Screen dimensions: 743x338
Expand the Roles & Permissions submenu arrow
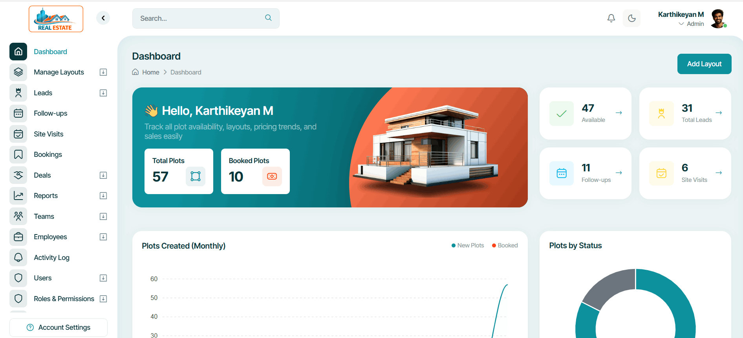click(x=103, y=299)
